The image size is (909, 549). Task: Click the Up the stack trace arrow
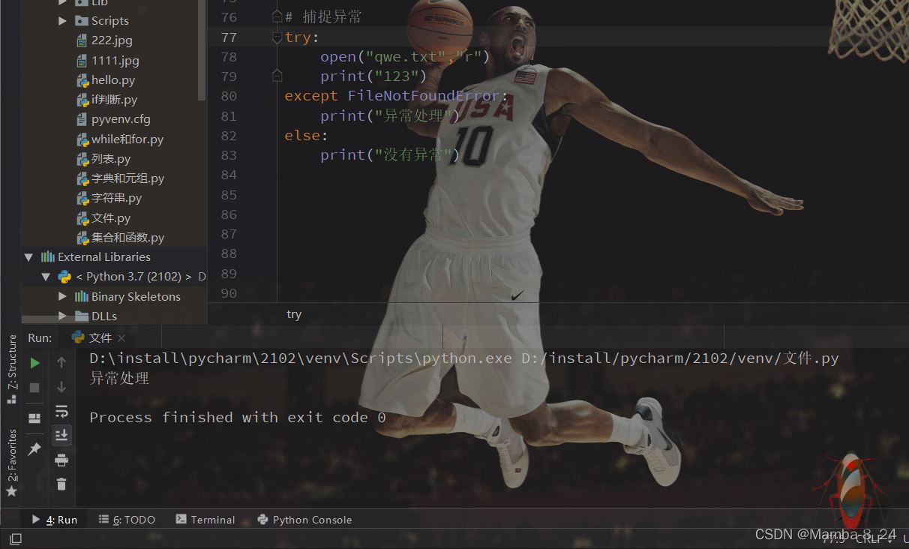(x=61, y=363)
